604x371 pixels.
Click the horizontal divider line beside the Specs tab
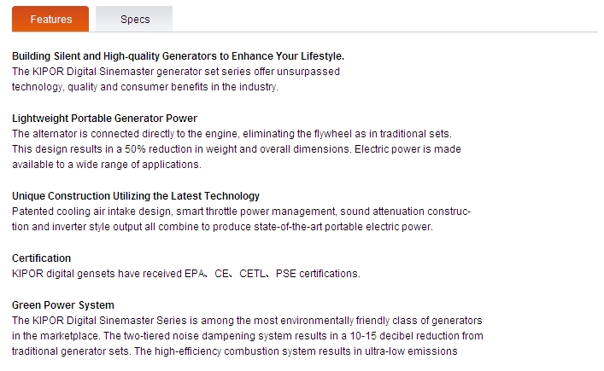(x=385, y=32)
